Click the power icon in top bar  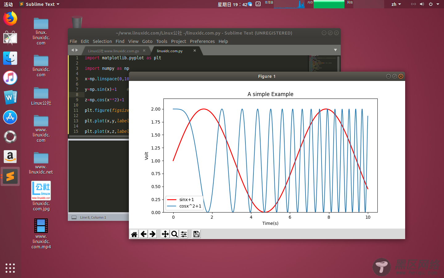tap(431, 4)
